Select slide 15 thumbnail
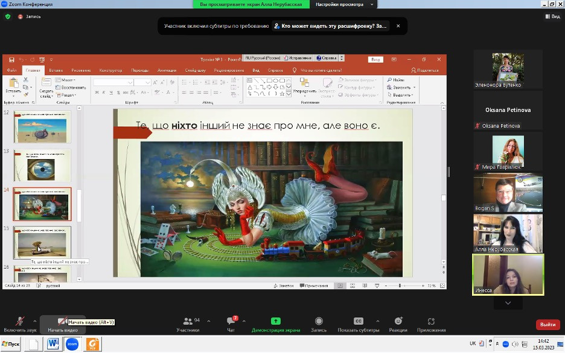 [42, 242]
